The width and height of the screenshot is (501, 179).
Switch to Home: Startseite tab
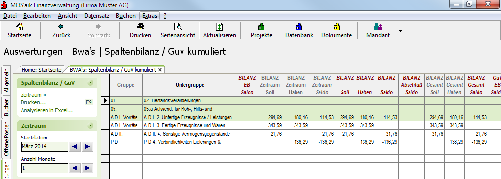click(x=41, y=69)
